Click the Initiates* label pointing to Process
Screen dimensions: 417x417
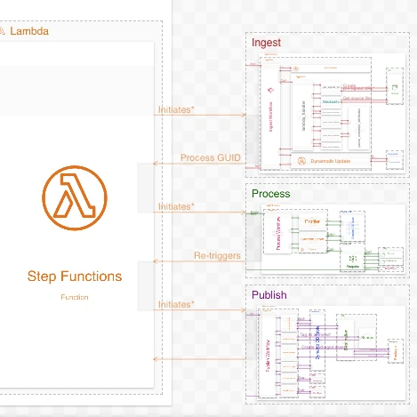click(x=176, y=206)
